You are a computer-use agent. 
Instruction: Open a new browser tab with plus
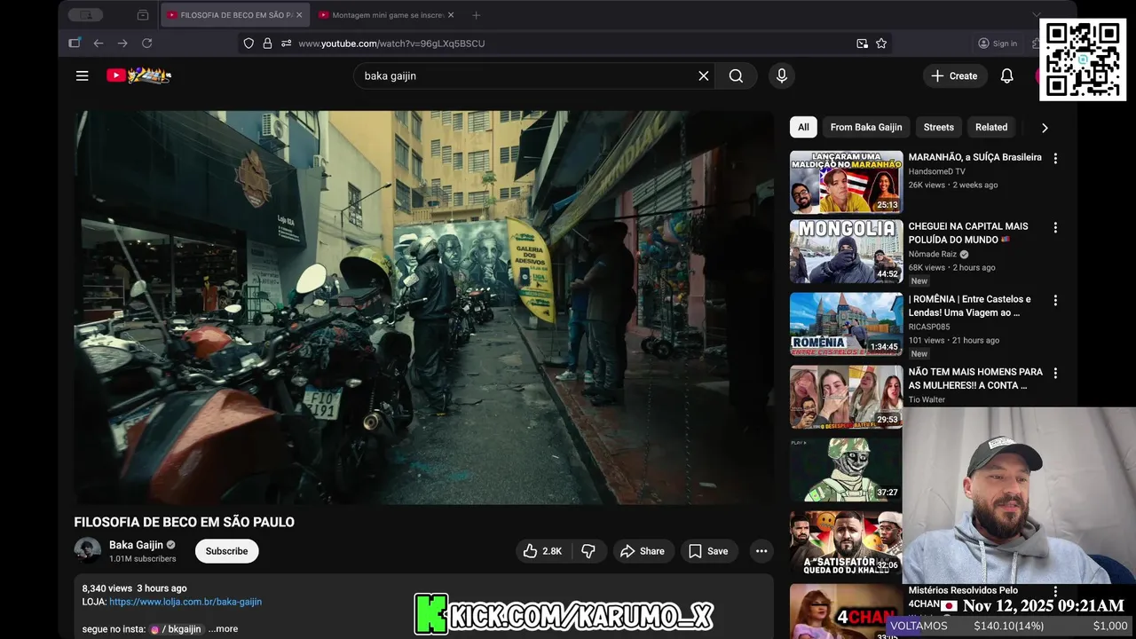point(477,15)
